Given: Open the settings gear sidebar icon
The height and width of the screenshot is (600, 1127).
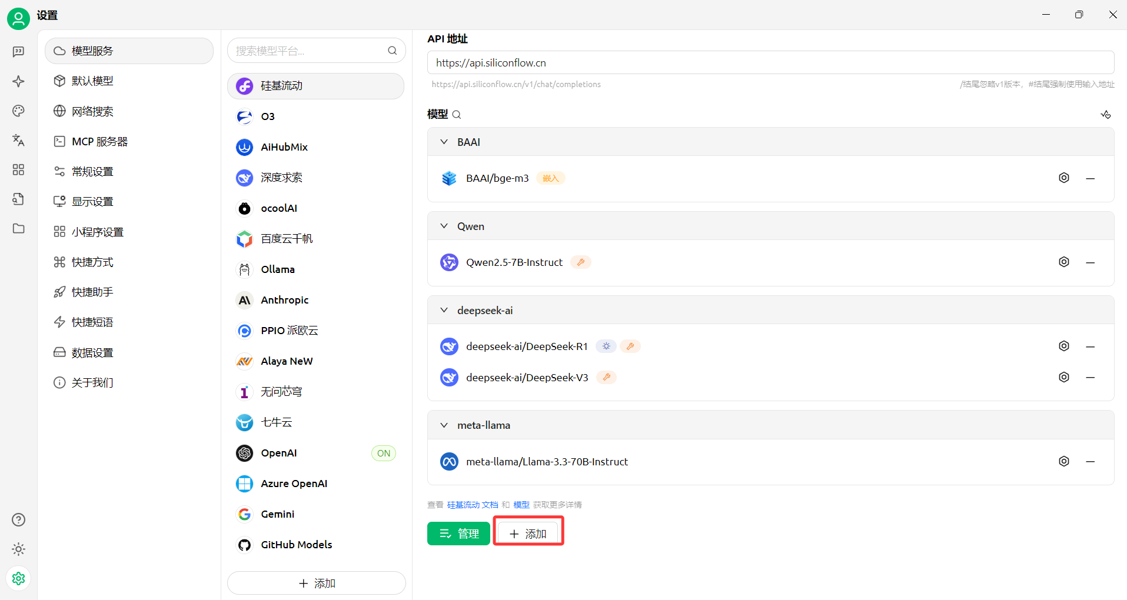Looking at the screenshot, I should [x=18, y=578].
